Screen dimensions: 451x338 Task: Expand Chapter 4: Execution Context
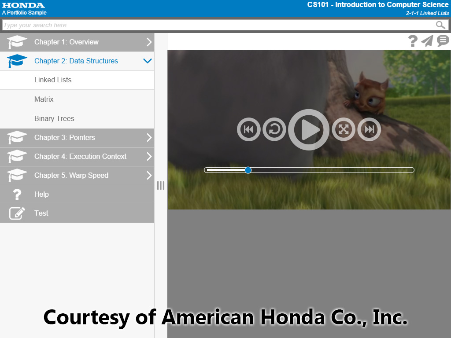pyautogui.click(x=149, y=157)
